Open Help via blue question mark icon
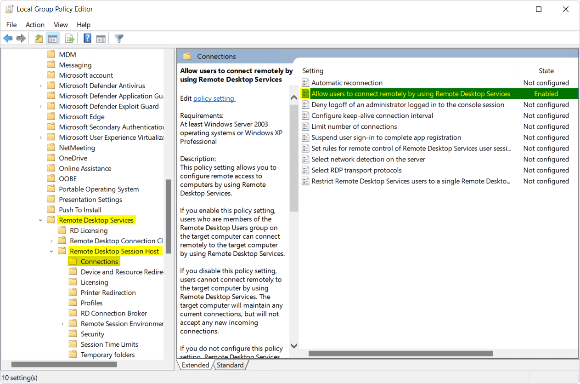This screenshot has height=384, width=580. click(x=87, y=39)
